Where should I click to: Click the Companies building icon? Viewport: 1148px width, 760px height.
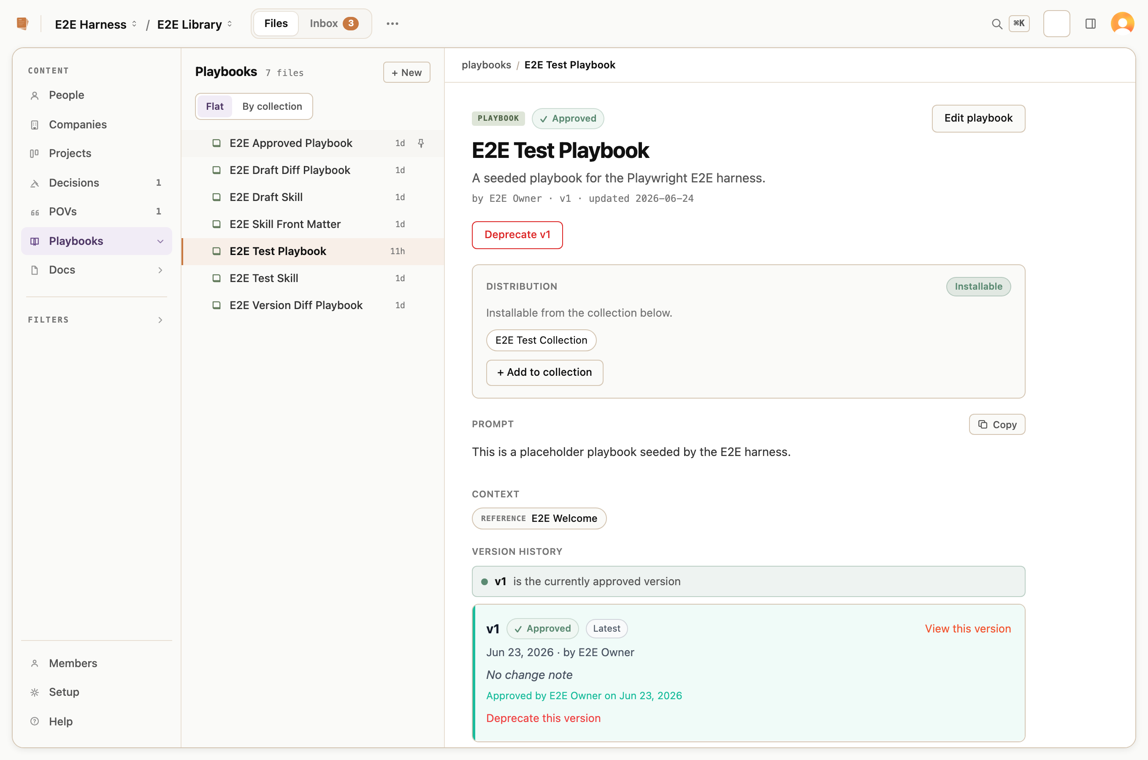tap(34, 125)
